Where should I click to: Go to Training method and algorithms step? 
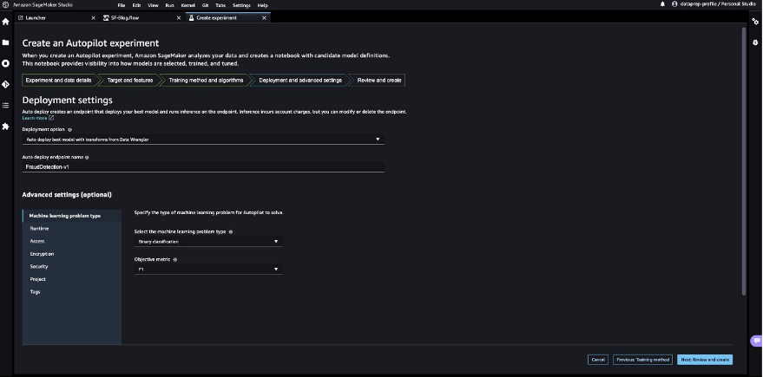(206, 80)
